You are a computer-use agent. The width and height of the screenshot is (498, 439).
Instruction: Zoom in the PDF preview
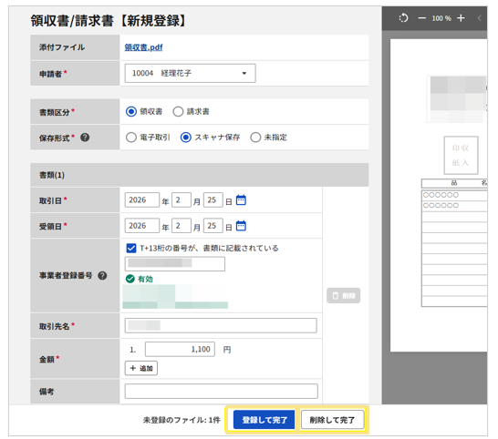pyautogui.click(x=461, y=18)
